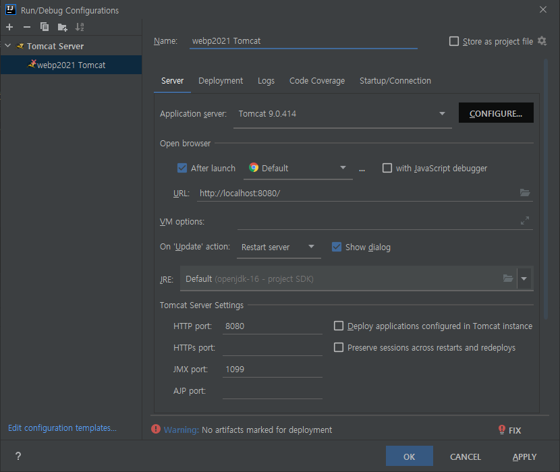This screenshot has height=472, width=560.
Task: Click the IntelliJ logo in title bar
Action: coord(11,9)
